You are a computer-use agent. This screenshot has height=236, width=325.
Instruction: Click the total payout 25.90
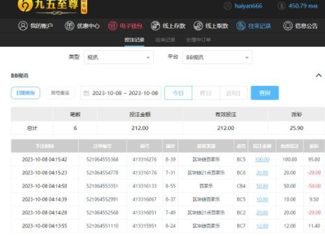[x=296, y=128]
